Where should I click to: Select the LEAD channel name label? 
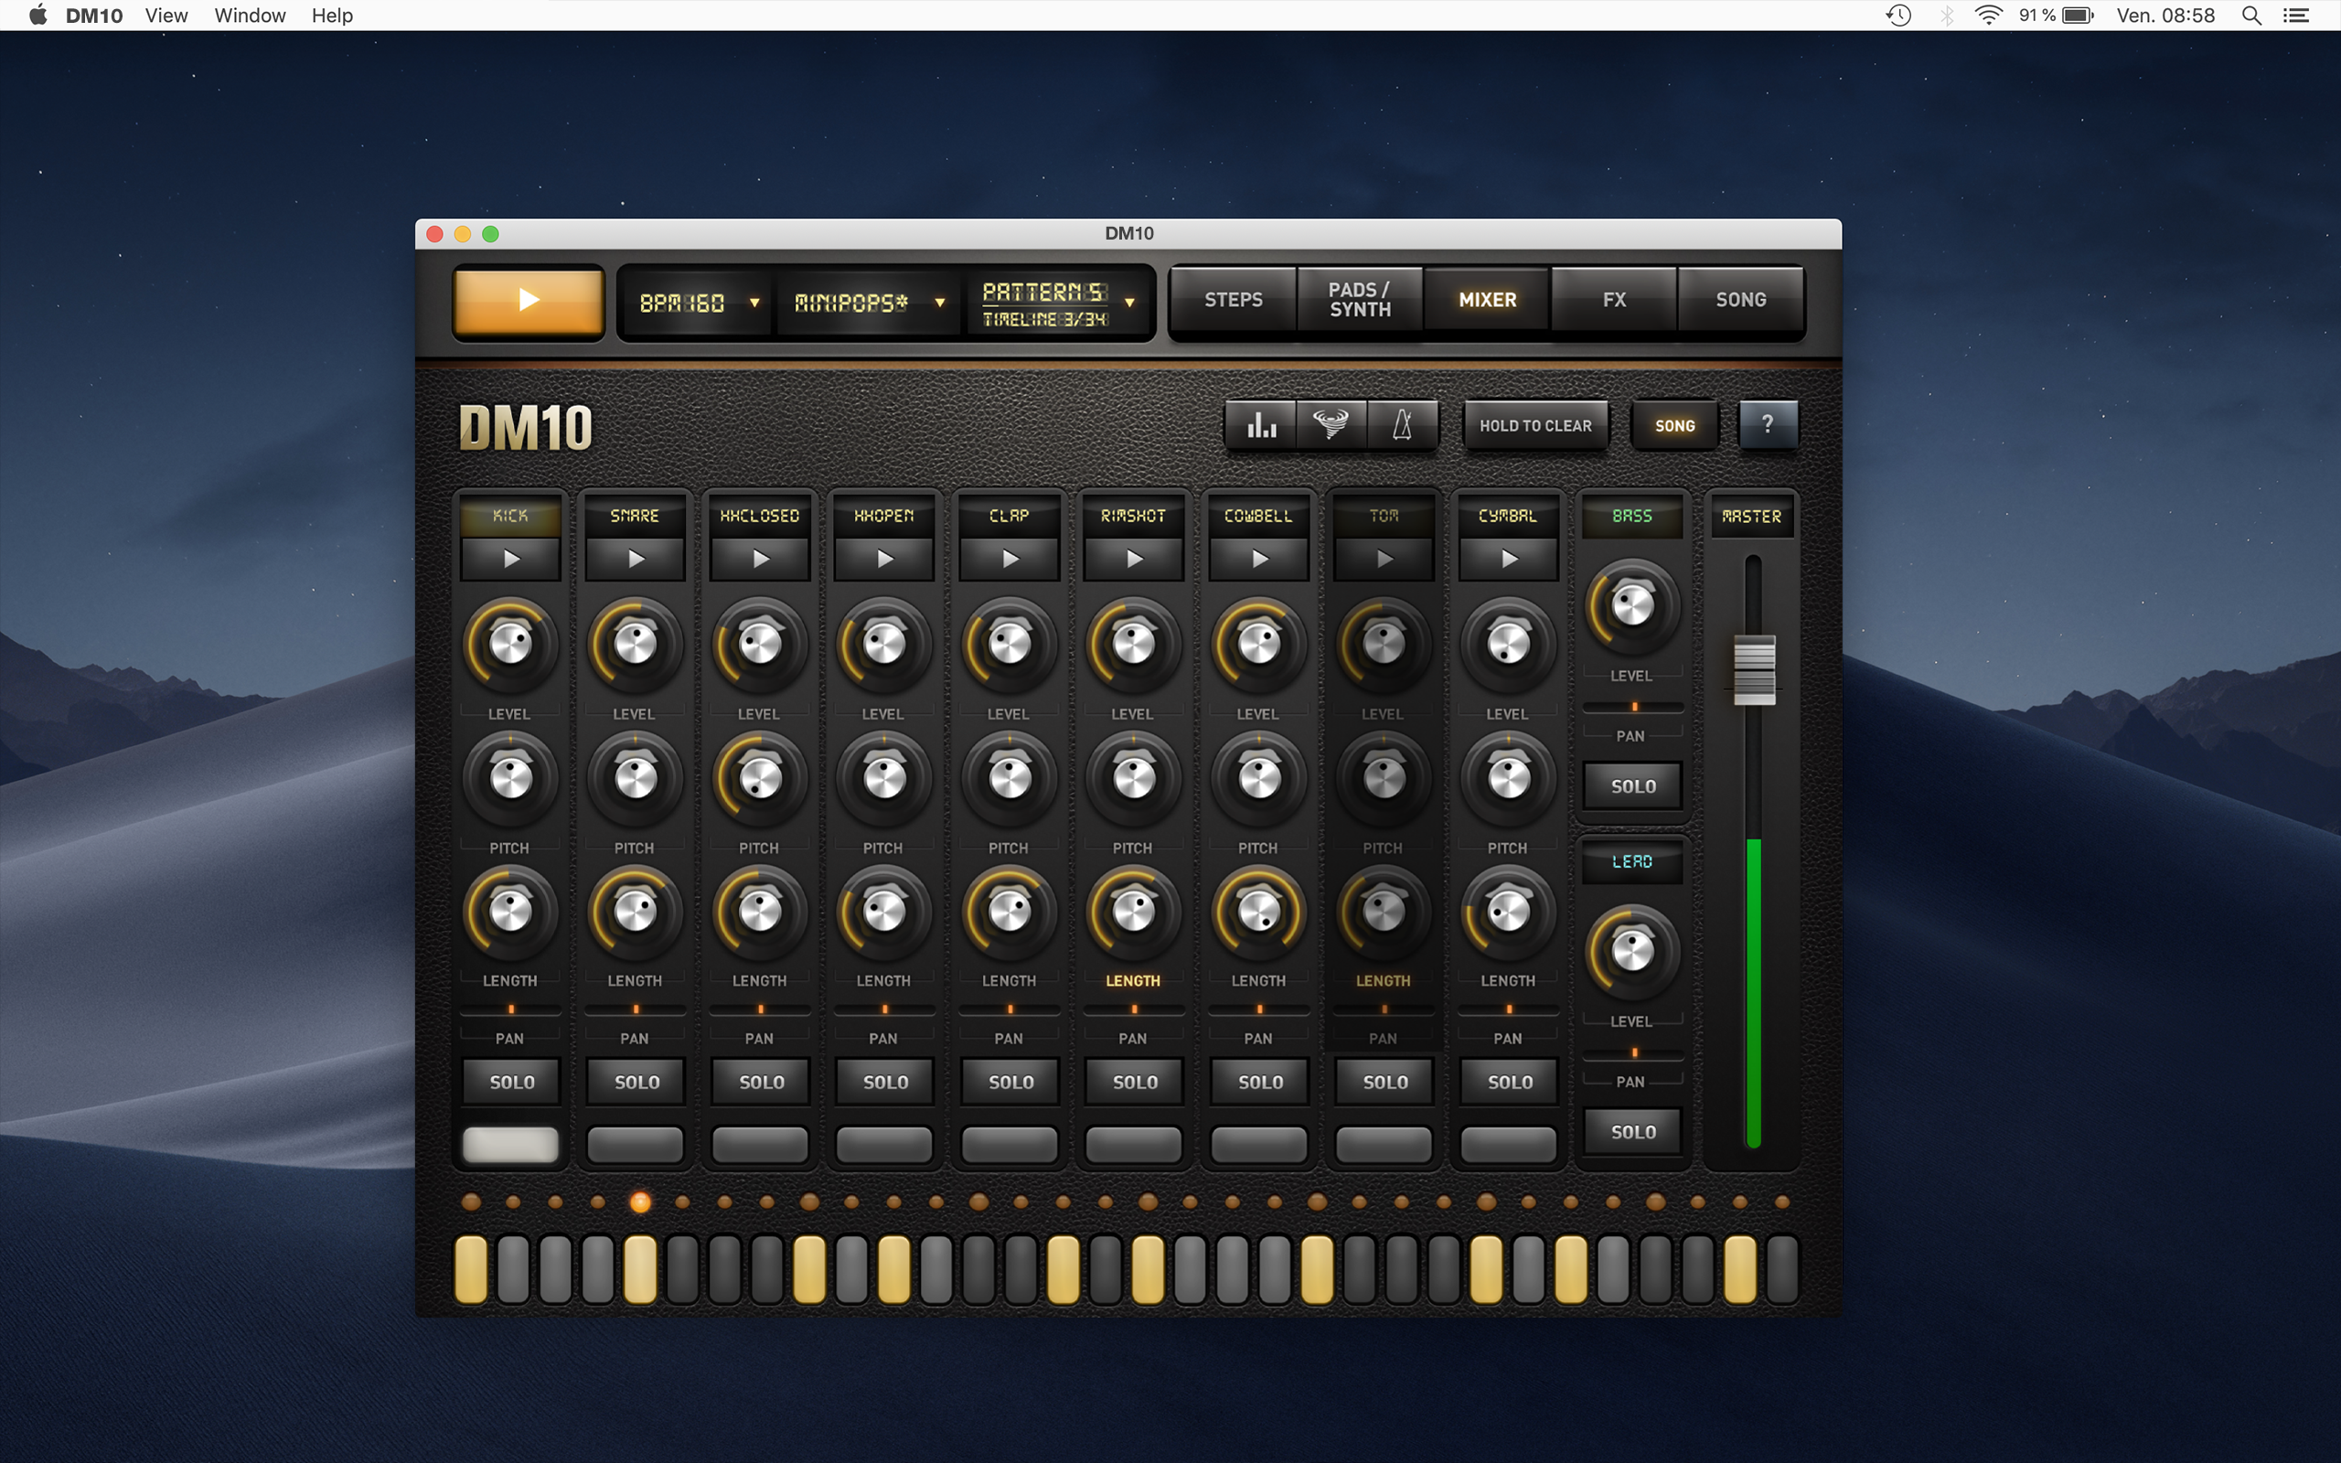(1632, 861)
